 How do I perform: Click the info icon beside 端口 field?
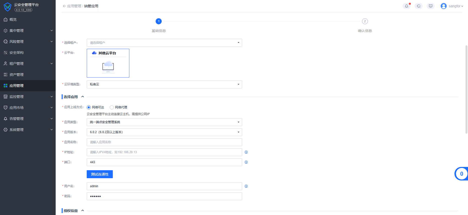(x=246, y=162)
